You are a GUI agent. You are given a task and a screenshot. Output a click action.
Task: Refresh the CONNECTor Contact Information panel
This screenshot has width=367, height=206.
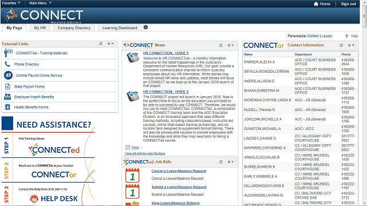coord(341,45)
